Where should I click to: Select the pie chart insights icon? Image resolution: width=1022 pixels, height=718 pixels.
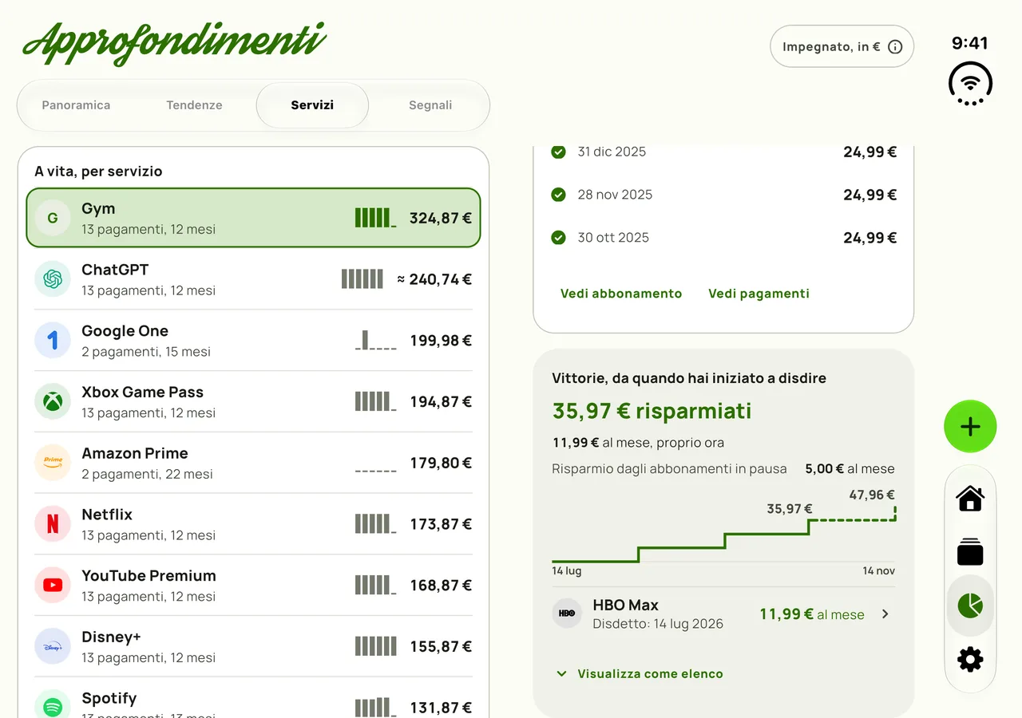970,606
